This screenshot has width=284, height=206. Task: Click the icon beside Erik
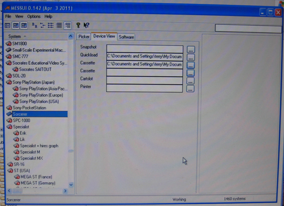point(16,133)
